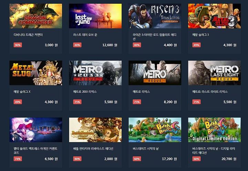Viewport: 248px width, 171px height.
Task: Select the Battle Fantasia cover art
Action: click(x=95, y=130)
